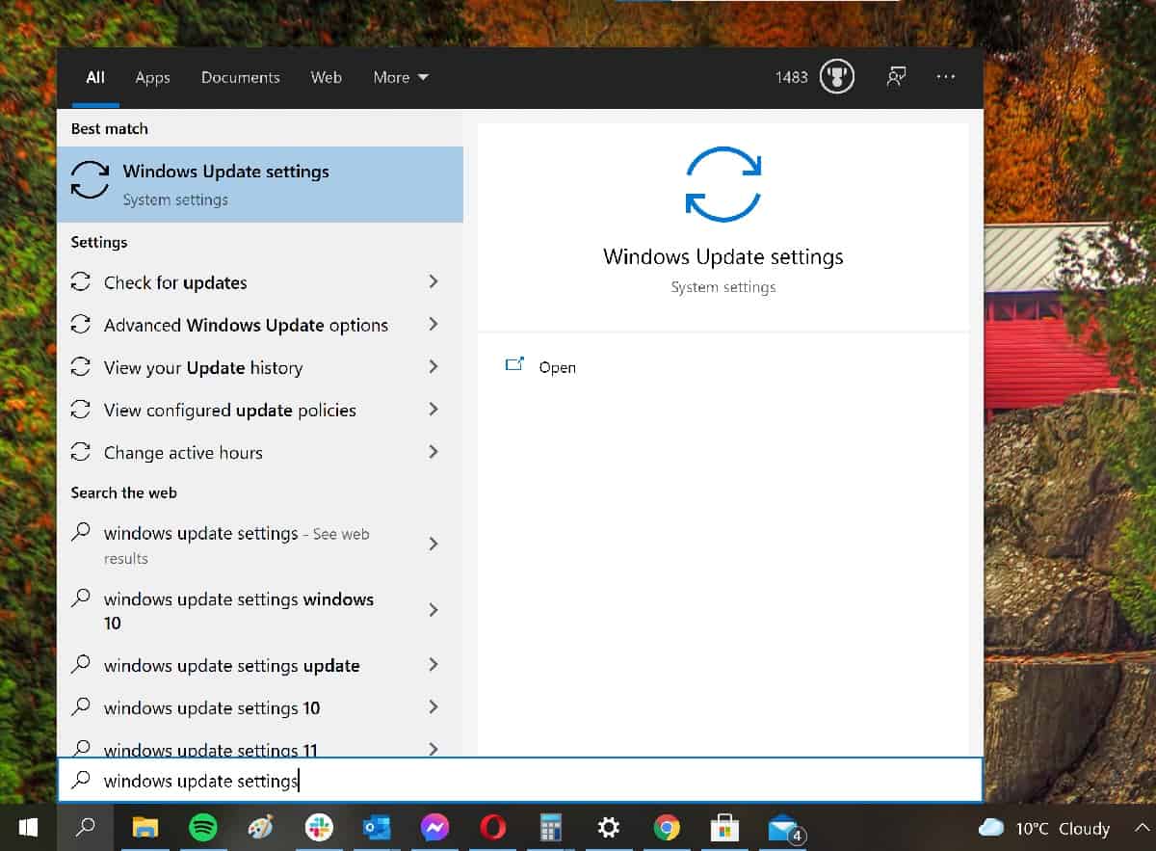Image resolution: width=1156 pixels, height=851 pixels.
Task: Switch to the Documents tab
Action: [240, 77]
